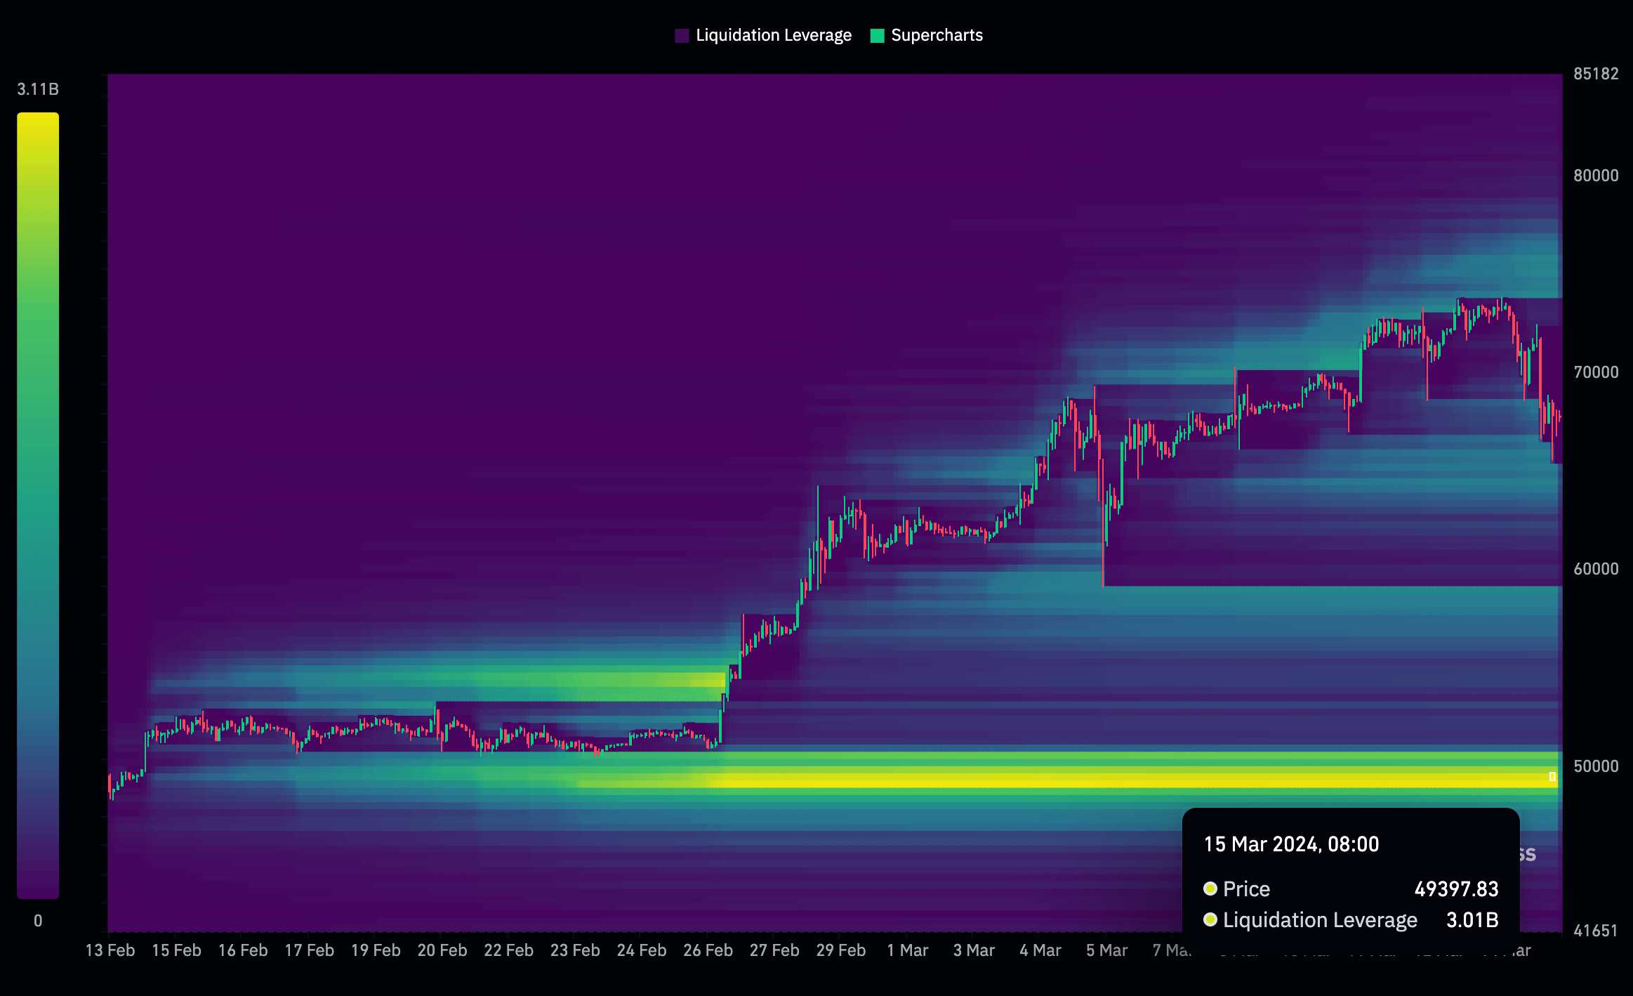
Task: Click the yellow top of the color scale bar
Action: (x=38, y=126)
